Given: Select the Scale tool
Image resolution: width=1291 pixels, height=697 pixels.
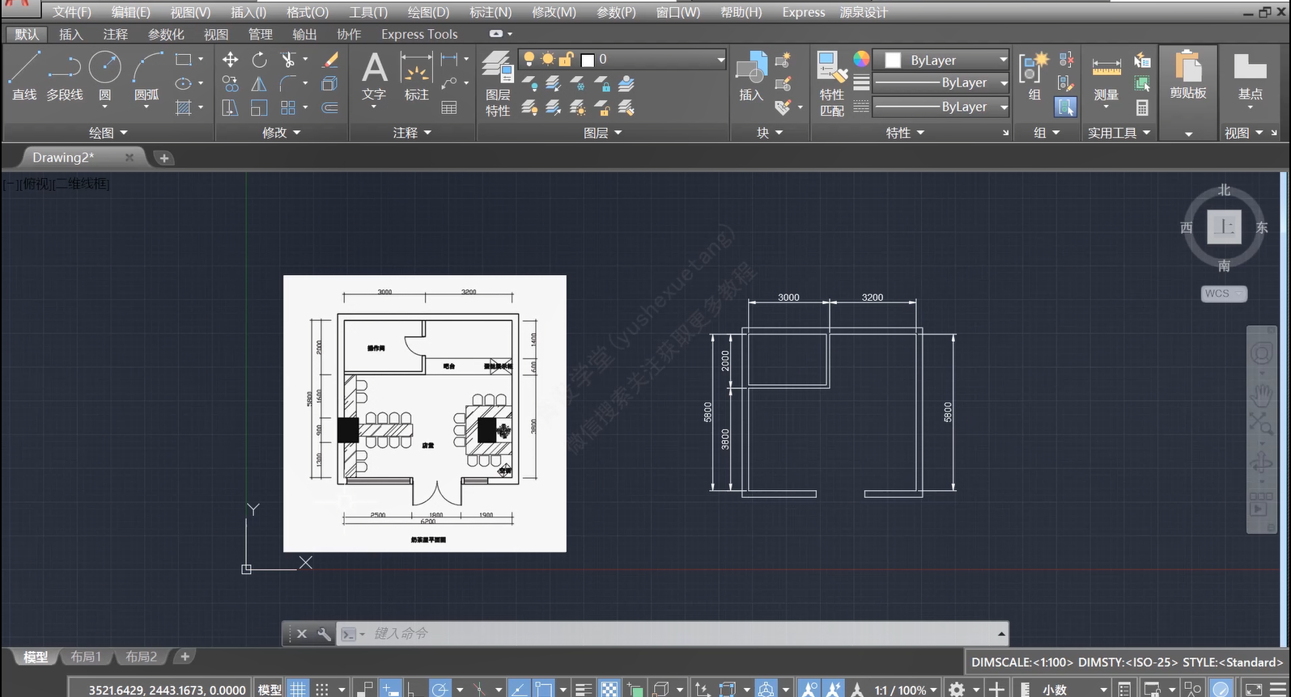Looking at the screenshot, I should pos(259,108).
